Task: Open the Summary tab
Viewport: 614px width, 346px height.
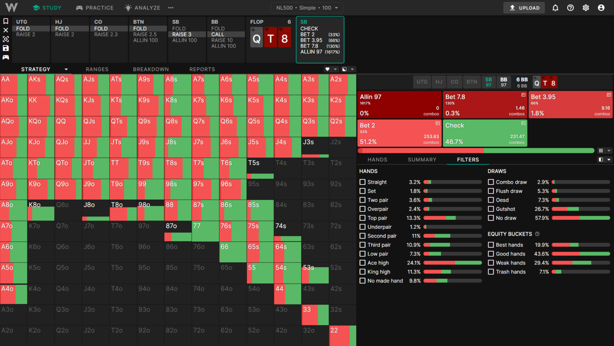Action: tap(422, 159)
